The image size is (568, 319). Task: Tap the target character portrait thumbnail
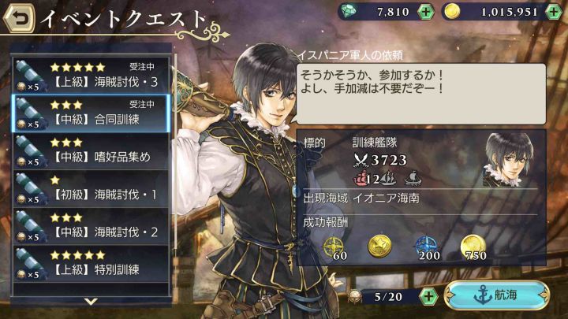click(510, 160)
